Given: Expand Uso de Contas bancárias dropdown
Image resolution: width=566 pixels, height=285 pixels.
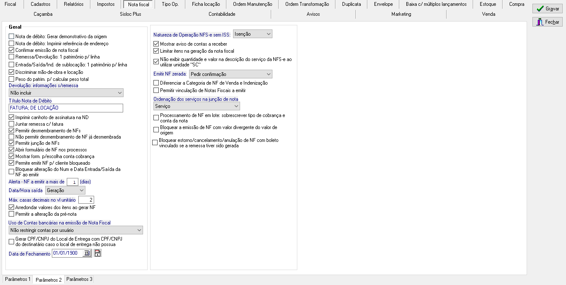Looking at the screenshot, I should [x=75, y=230].
